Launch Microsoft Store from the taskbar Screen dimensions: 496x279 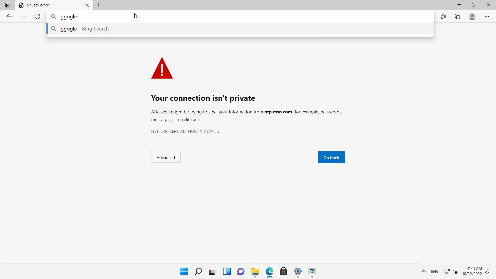click(x=283, y=271)
